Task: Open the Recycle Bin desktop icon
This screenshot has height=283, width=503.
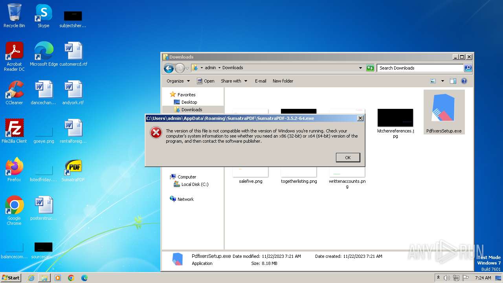Action: (14, 16)
